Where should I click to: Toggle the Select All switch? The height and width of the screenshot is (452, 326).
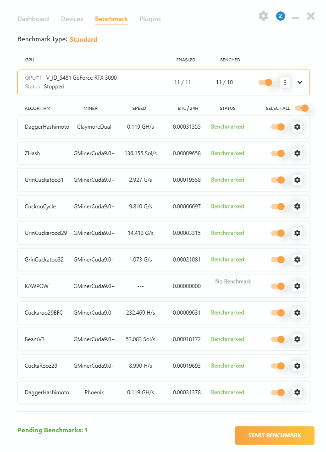pos(301,109)
